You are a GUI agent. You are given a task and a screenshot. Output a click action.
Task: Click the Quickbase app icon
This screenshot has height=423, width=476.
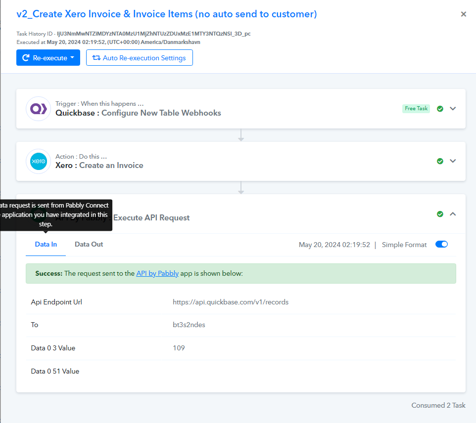(38, 109)
